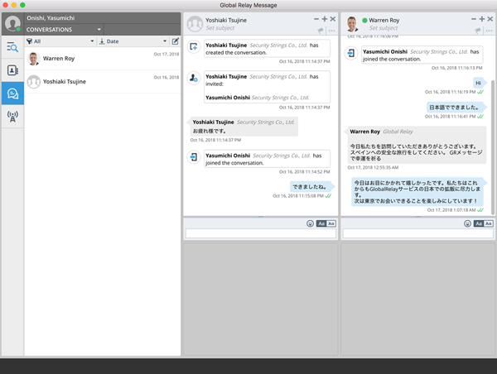Expand the CONVERSATIONS dropdown
The height and width of the screenshot is (374, 497).
tap(64, 30)
